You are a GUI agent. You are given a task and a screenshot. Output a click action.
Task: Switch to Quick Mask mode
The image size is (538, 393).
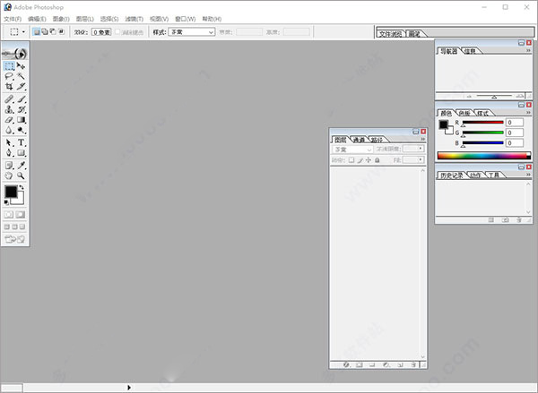coord(21,215)
